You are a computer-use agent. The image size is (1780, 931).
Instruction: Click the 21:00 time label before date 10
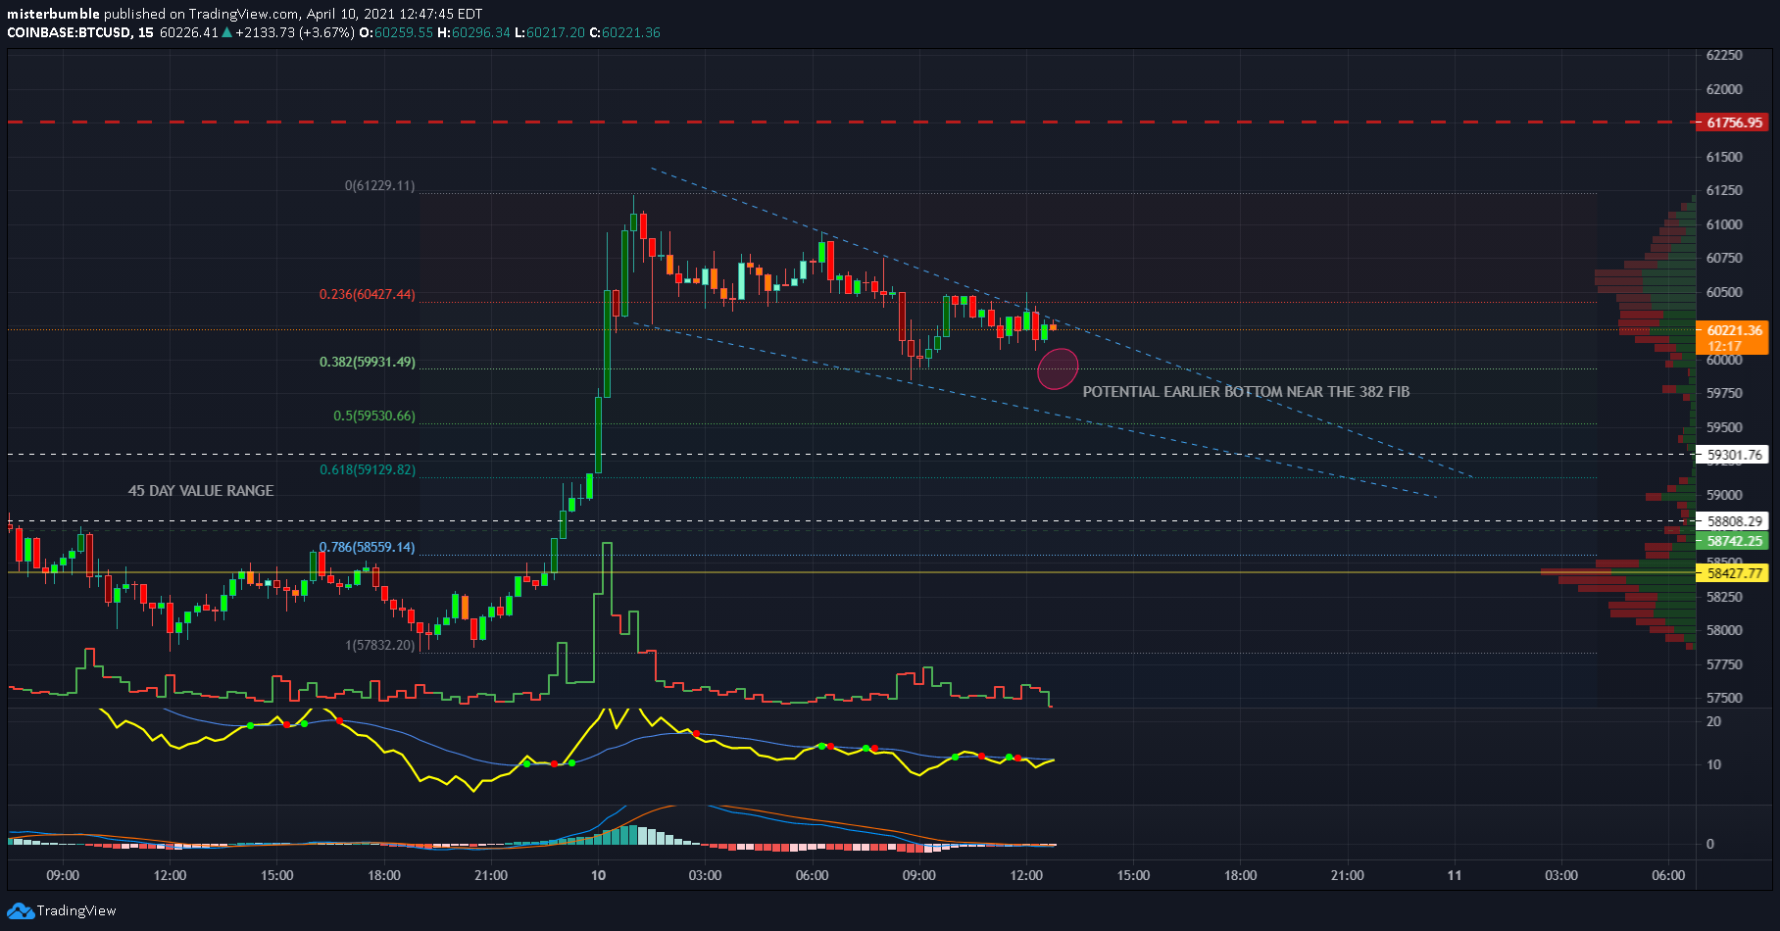coord(491,875)
